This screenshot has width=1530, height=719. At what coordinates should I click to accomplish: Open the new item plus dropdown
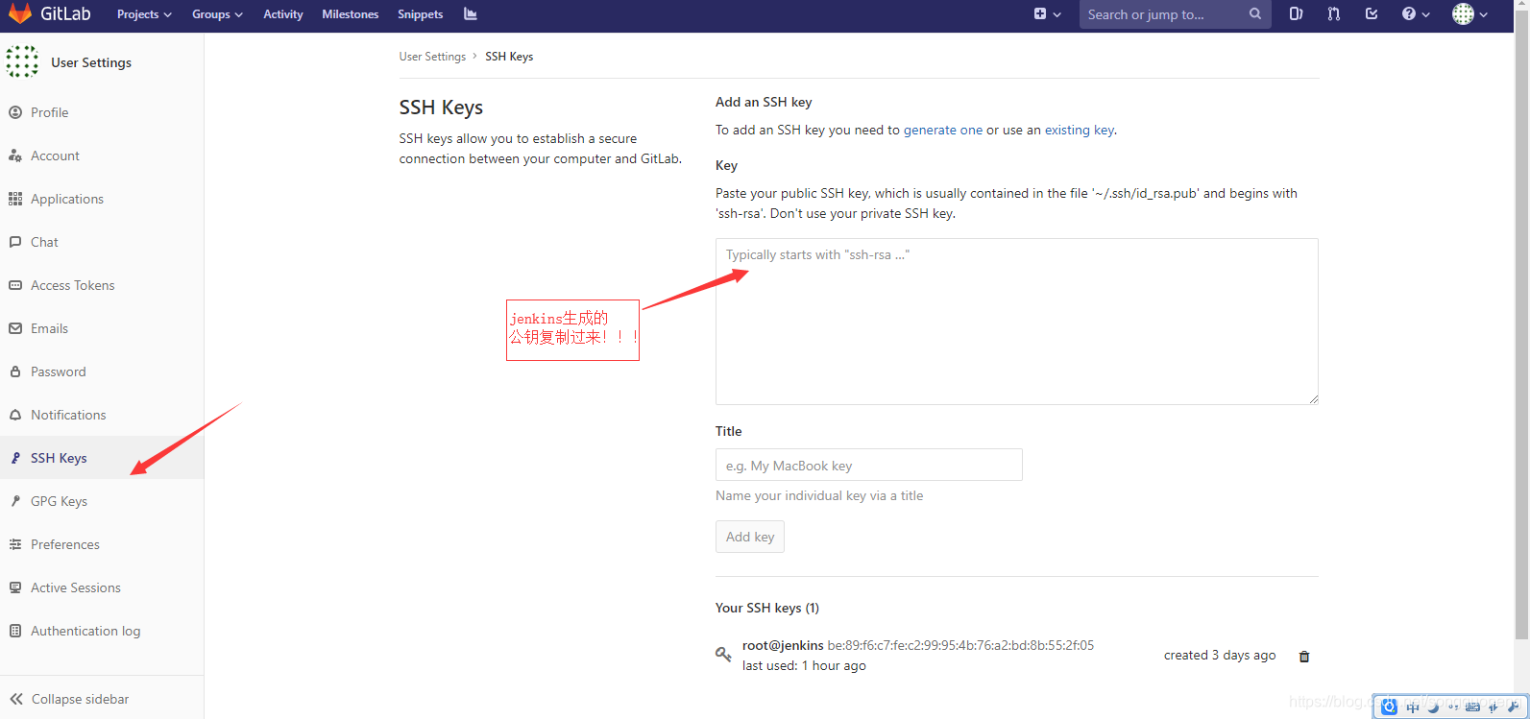[1047, 14]
